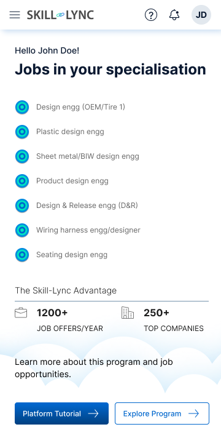Viewport: 221px width, 443px height.
Task: Click the bullseye icon beside Seating design engg
Action: click(22, 255)
